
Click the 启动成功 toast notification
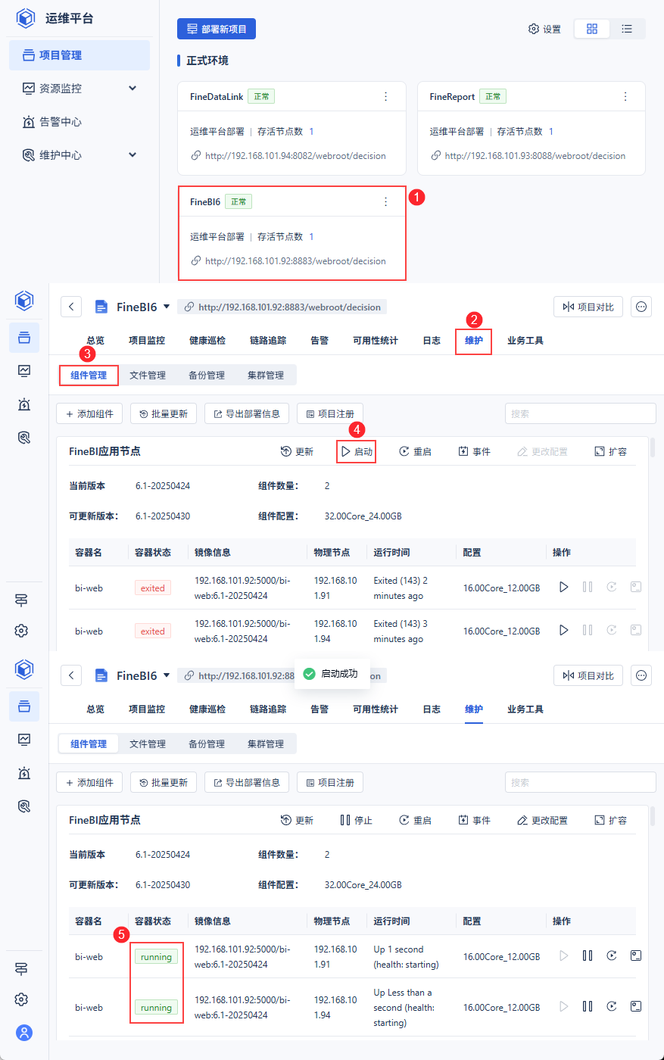point(332,674)
